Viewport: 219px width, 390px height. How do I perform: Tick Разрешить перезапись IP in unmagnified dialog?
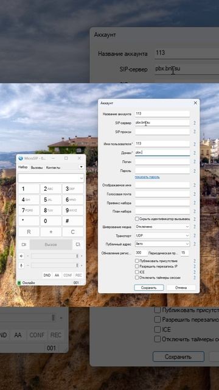tap(137, 266)
